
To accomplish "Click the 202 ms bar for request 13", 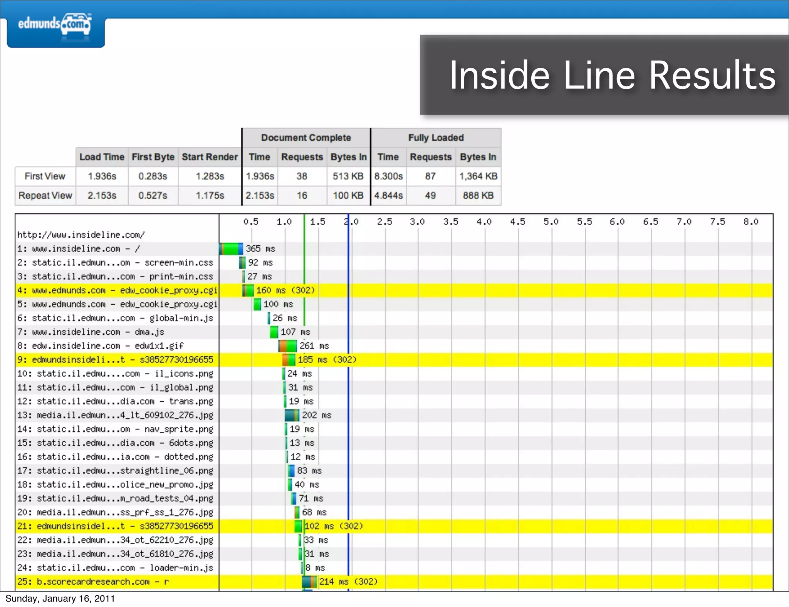I will coord(292,415).
